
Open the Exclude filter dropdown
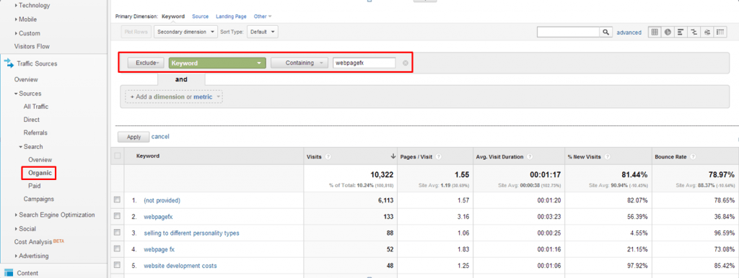(x=146, y=63)
